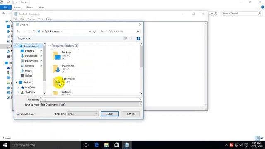Launch Microsoft Edge from taskbar
Screen dimensions: 265x149
click(96, 145)
